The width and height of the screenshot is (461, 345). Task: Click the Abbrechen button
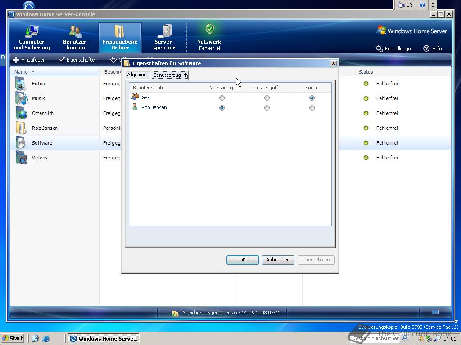tap(278, 260)
